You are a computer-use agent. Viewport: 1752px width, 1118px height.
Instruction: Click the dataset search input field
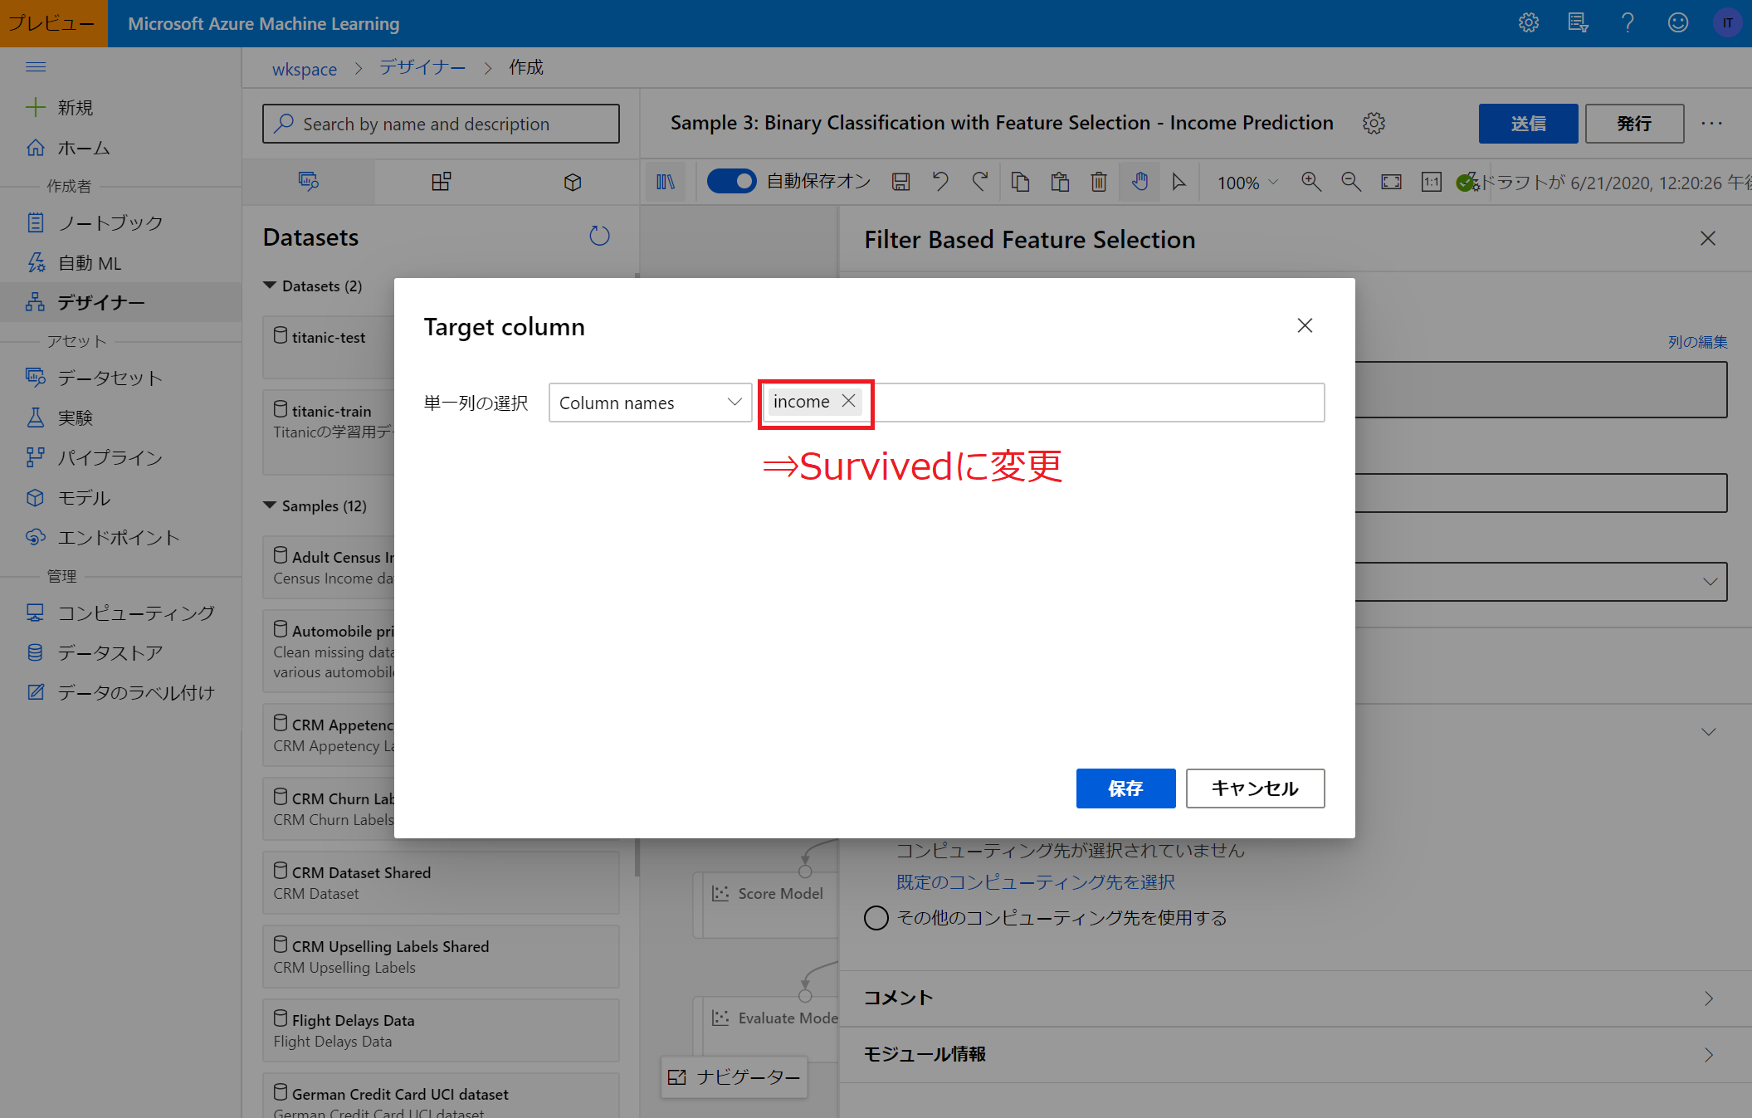[x=441, y=124]
